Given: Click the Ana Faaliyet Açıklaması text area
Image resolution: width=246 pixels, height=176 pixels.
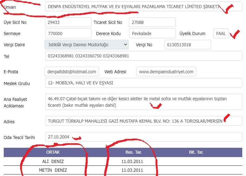Looking at the screenshot, I should 144,102.
